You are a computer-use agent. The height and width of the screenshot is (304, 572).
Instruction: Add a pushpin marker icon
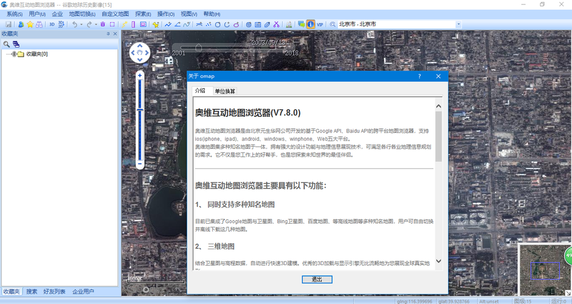pyautogui.click(x=156, y=24)
